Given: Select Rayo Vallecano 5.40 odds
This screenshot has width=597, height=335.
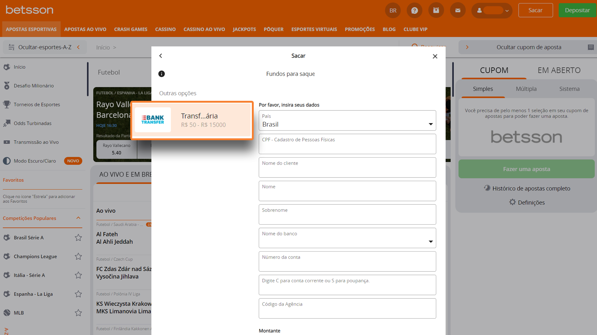Looking at the screenshot, I should coord(117,149).
